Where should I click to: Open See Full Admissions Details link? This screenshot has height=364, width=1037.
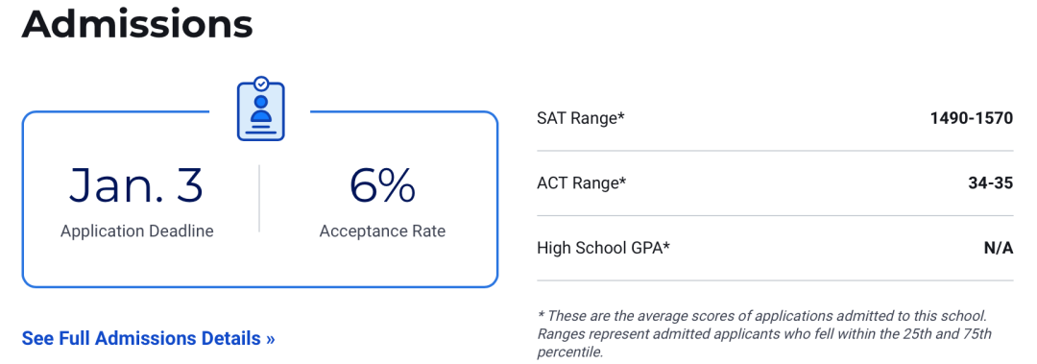148,338
